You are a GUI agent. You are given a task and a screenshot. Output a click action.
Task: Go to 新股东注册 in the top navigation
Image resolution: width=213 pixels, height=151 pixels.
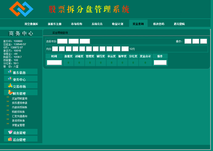click(x=55, y=24)
